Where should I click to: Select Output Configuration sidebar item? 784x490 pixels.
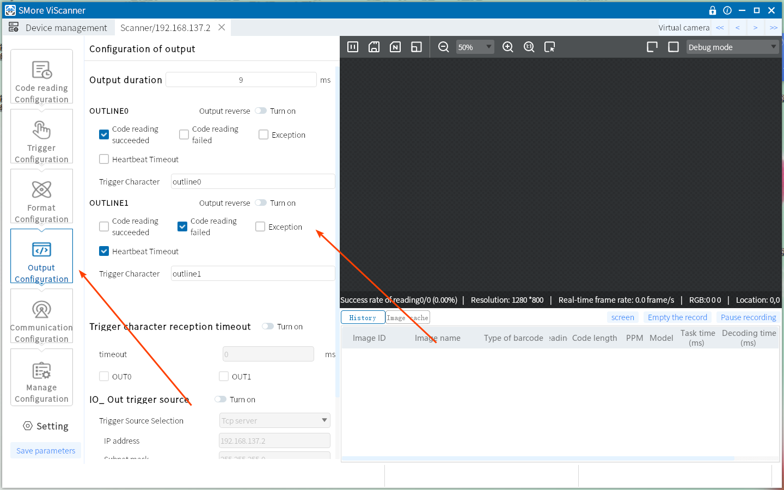click(41, 256)
